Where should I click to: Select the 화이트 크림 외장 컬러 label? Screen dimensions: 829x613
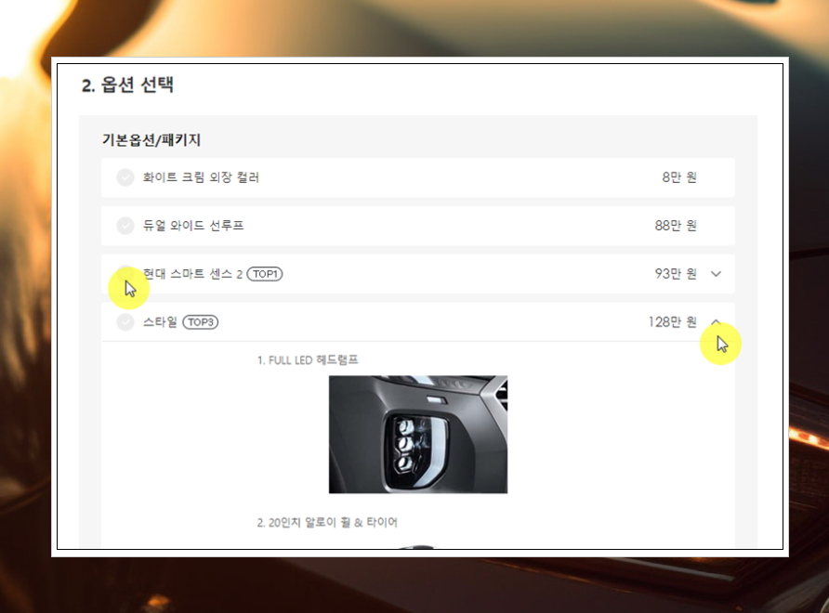[x=201, y=177]
